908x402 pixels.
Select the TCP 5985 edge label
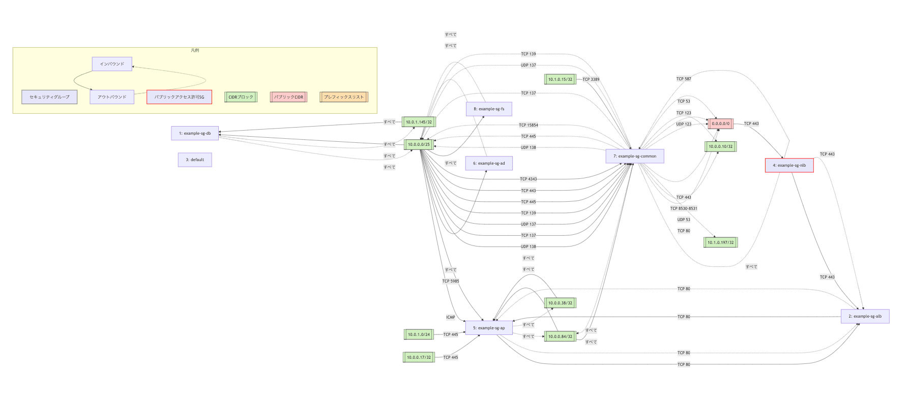pos(451,281)
